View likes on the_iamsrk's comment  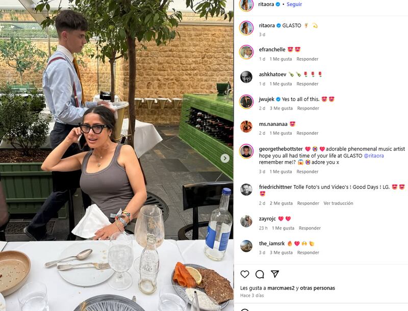point(281,252)
